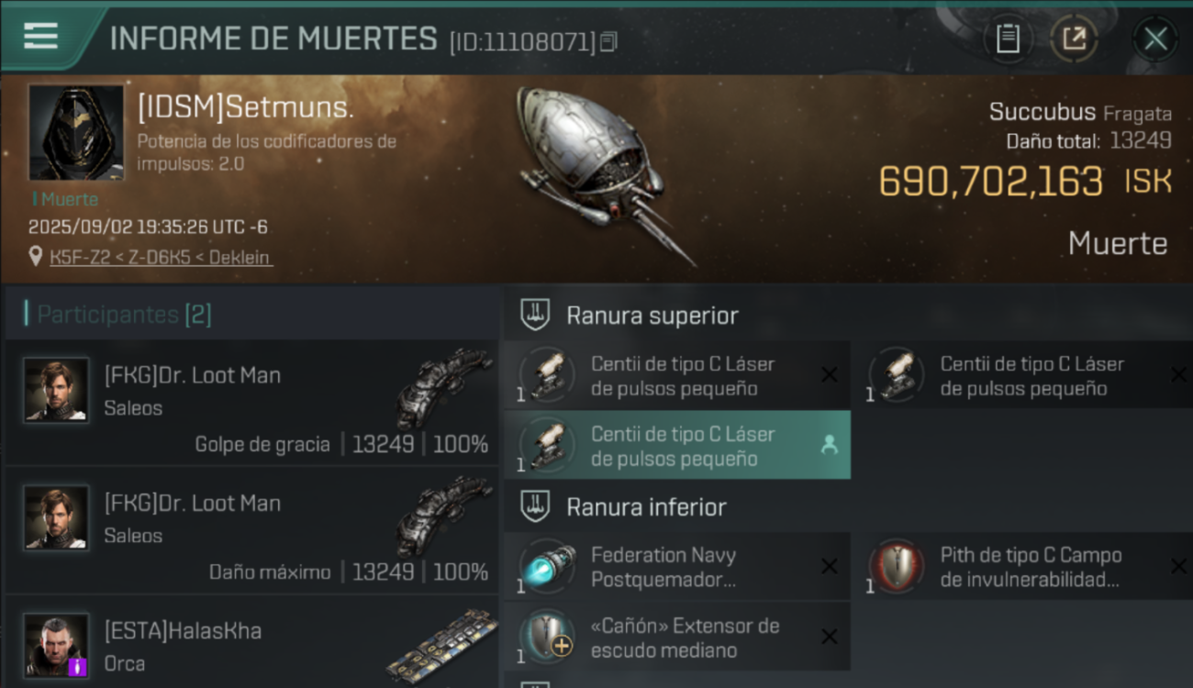Select the highlighted Centii Láser de pulsos item
Screen dimensions: 1193x688
(677, 445)
